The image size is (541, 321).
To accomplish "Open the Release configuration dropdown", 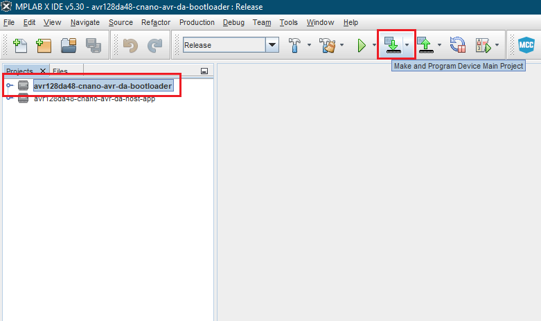I will [x=272, y=45].
